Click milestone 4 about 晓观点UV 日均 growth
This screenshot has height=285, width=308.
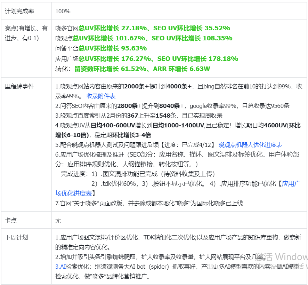pos(178,130)
